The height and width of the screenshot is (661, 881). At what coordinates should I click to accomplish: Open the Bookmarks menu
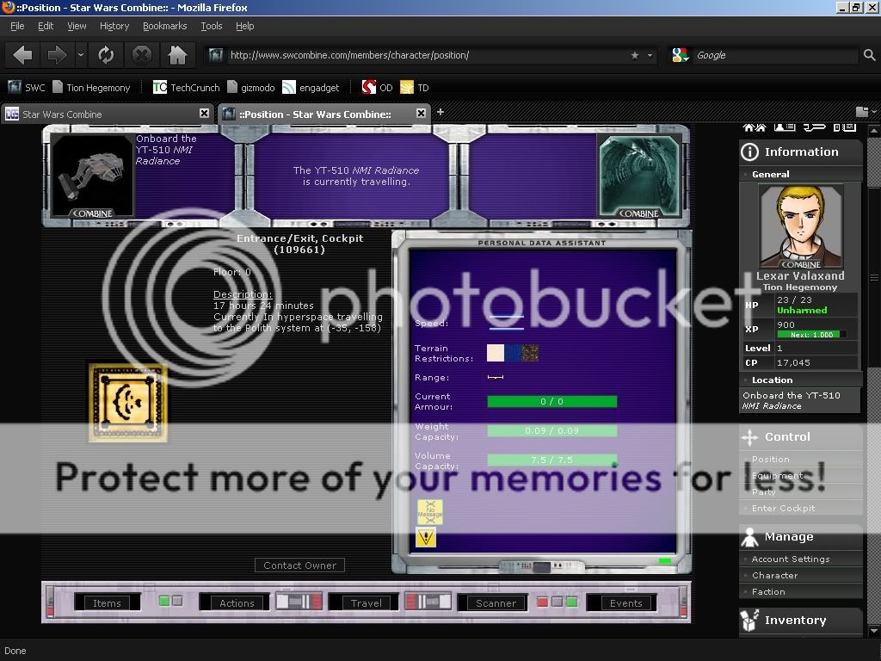164,26
